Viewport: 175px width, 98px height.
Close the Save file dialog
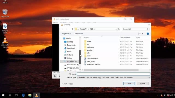point(149,25)
